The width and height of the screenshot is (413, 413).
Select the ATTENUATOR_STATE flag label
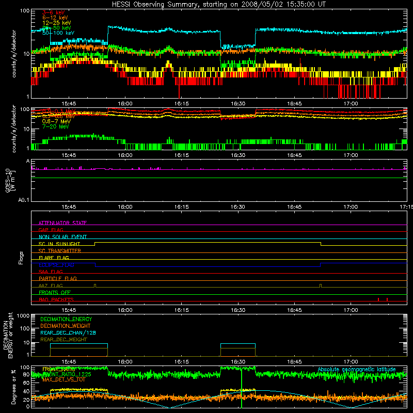tap(62, 223)
